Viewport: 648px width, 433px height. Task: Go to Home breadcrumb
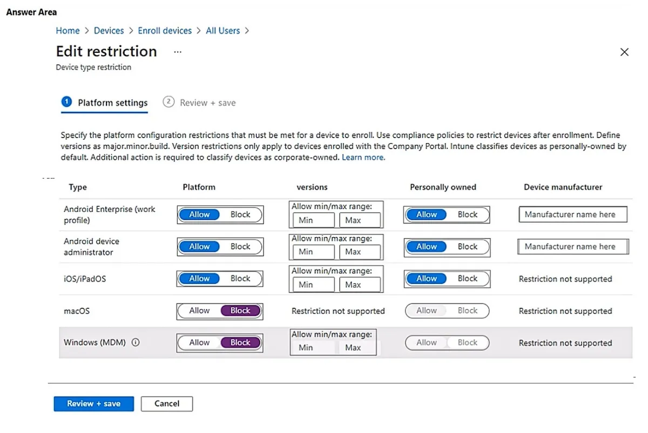67,31
